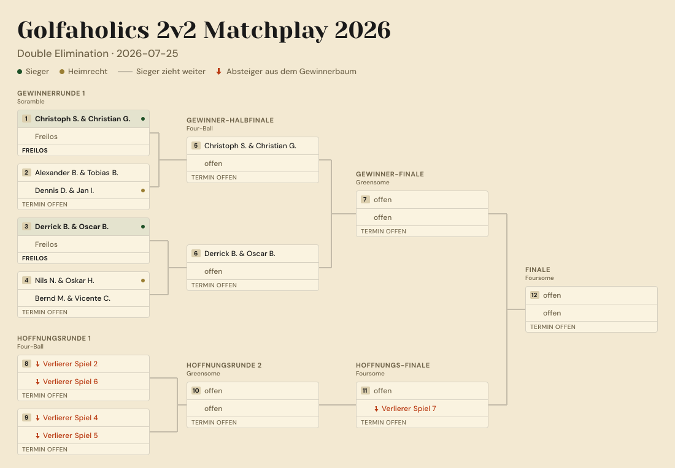Click the gold home-advantage dot next to Dennis D. & Jan I.
This screenshot has width=675, height=468.
[x=143, y=191]
